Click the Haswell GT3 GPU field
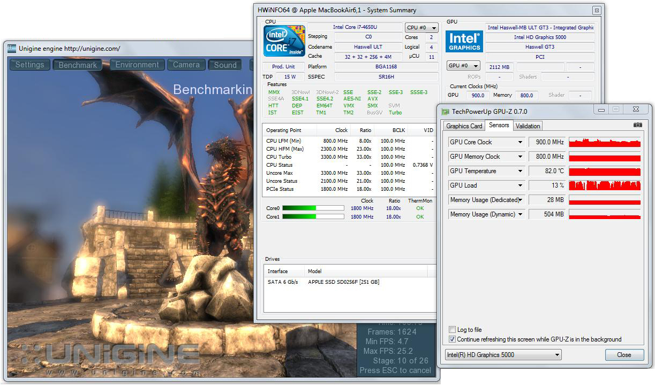The height and width of the screenshot is (388, 655). pos(540,47)
